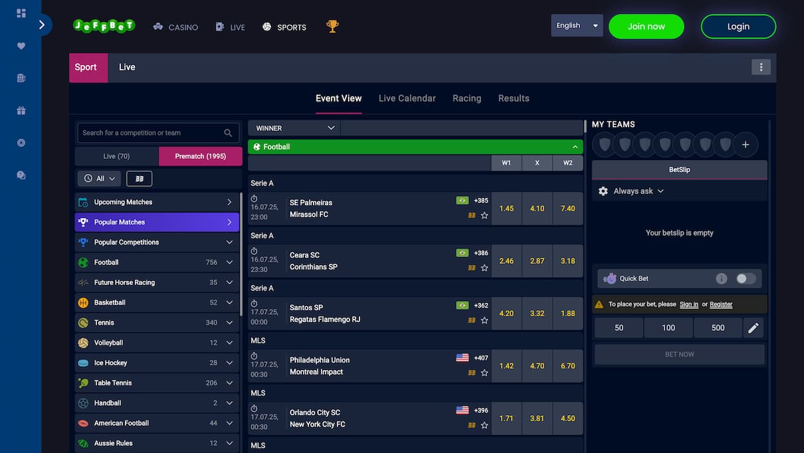Open Always ask odds dropdown
This screenshot has height=453, width=804.
(638, 191)
